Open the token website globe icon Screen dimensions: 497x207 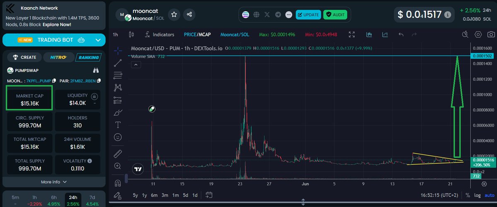pyautogui.click(x=256, y=14)
